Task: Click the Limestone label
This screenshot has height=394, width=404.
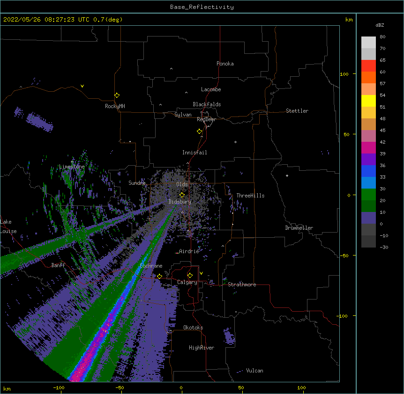Action: (x=72, y=167)
